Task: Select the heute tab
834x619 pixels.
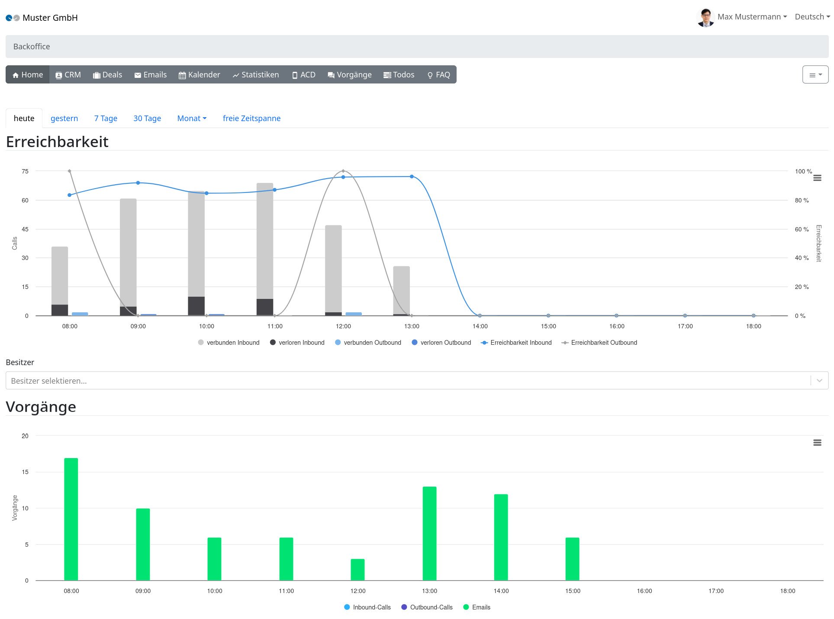Action: (24, 119)
